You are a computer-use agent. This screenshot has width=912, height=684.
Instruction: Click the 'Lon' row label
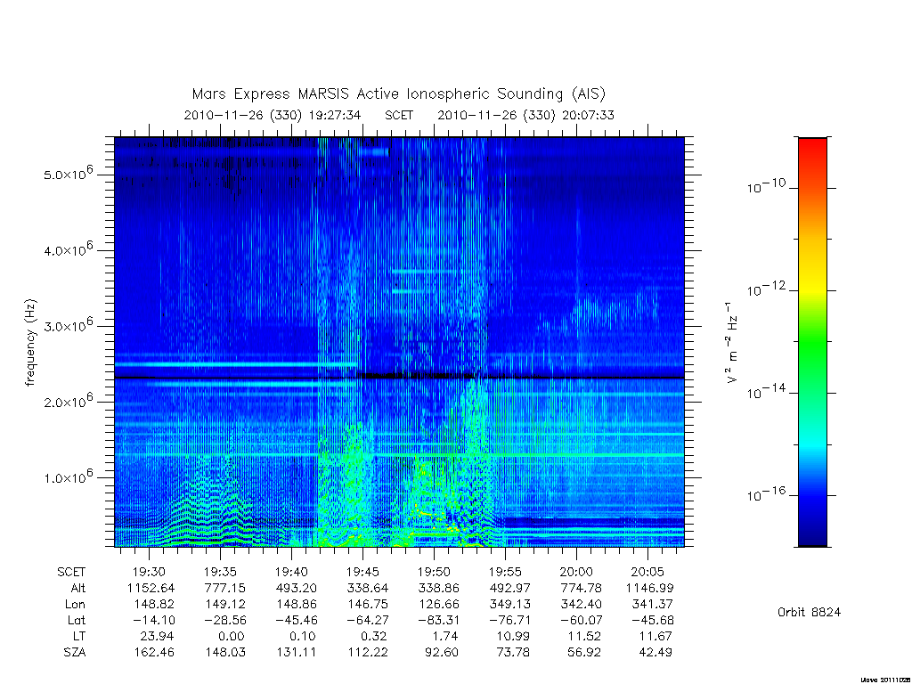click(75, 605)
